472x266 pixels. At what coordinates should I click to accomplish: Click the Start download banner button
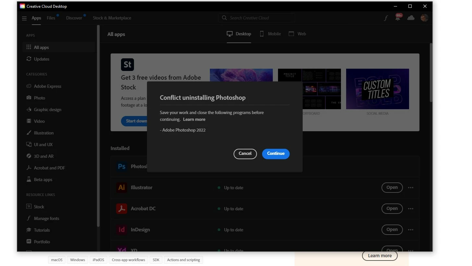(134, 121)
